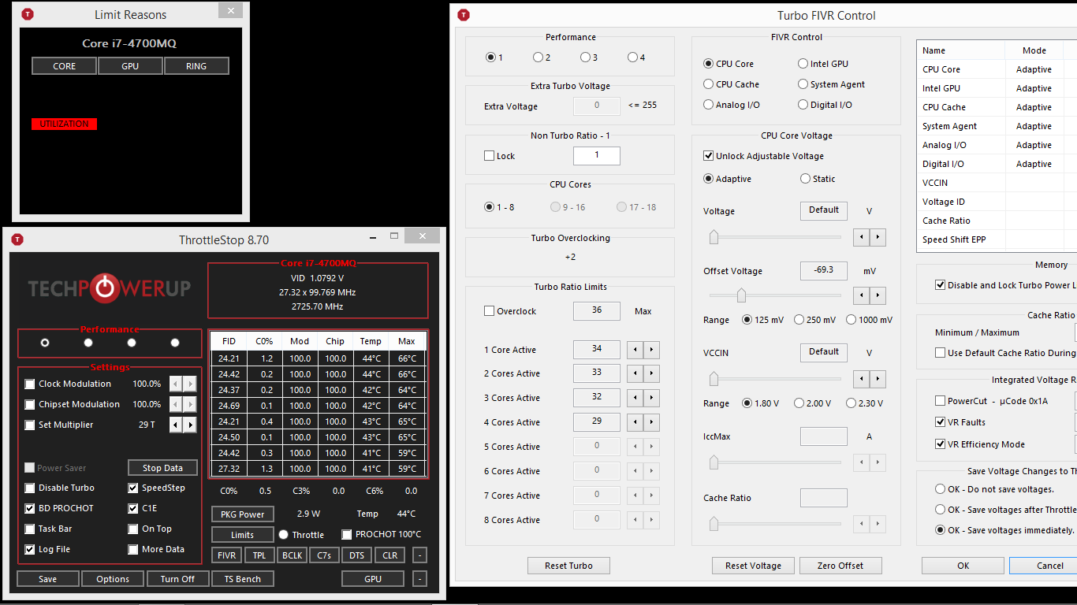This screenshot has height=605, width=1077.
Task: Choose Intel GPU in FIVR Control
Action: 803,64
